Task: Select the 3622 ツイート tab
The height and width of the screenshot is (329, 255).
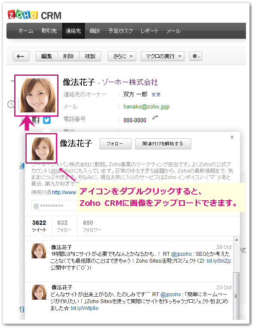Action: tap(39, 226)
